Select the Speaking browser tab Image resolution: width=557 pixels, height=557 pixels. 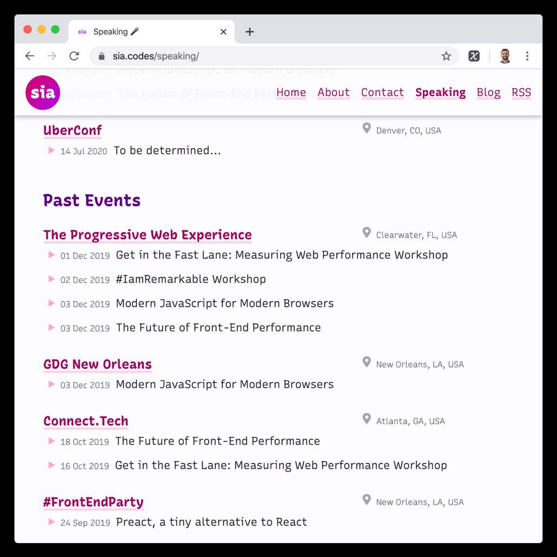[x=151, y=32]
